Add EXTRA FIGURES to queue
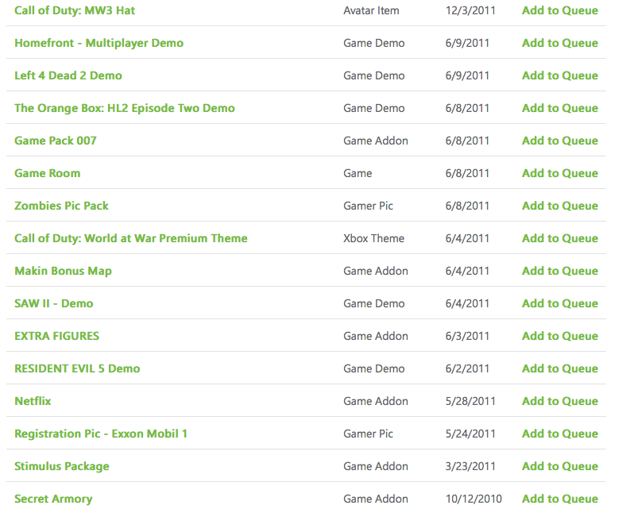Image resolution: width=630 pixels, height=513 pixels. click(x=560, y=336)
